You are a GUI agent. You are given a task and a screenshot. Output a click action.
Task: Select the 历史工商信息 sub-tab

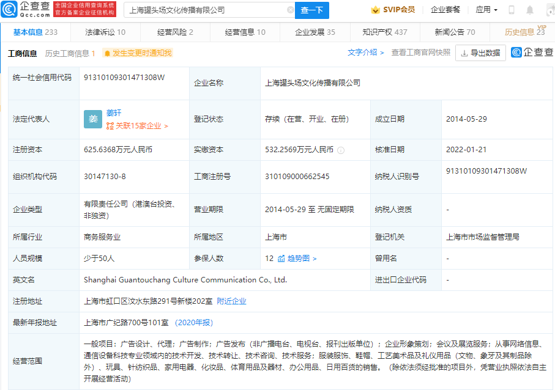tap(70, 53)
